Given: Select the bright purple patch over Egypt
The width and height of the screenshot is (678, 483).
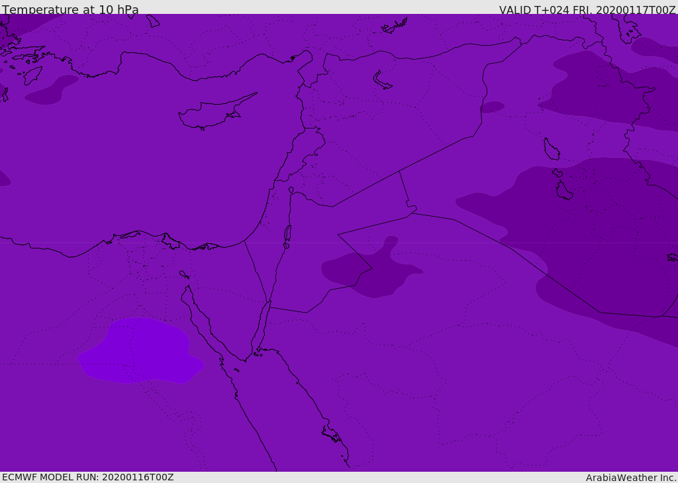Looking at the screenshot, I should point(139,351).
